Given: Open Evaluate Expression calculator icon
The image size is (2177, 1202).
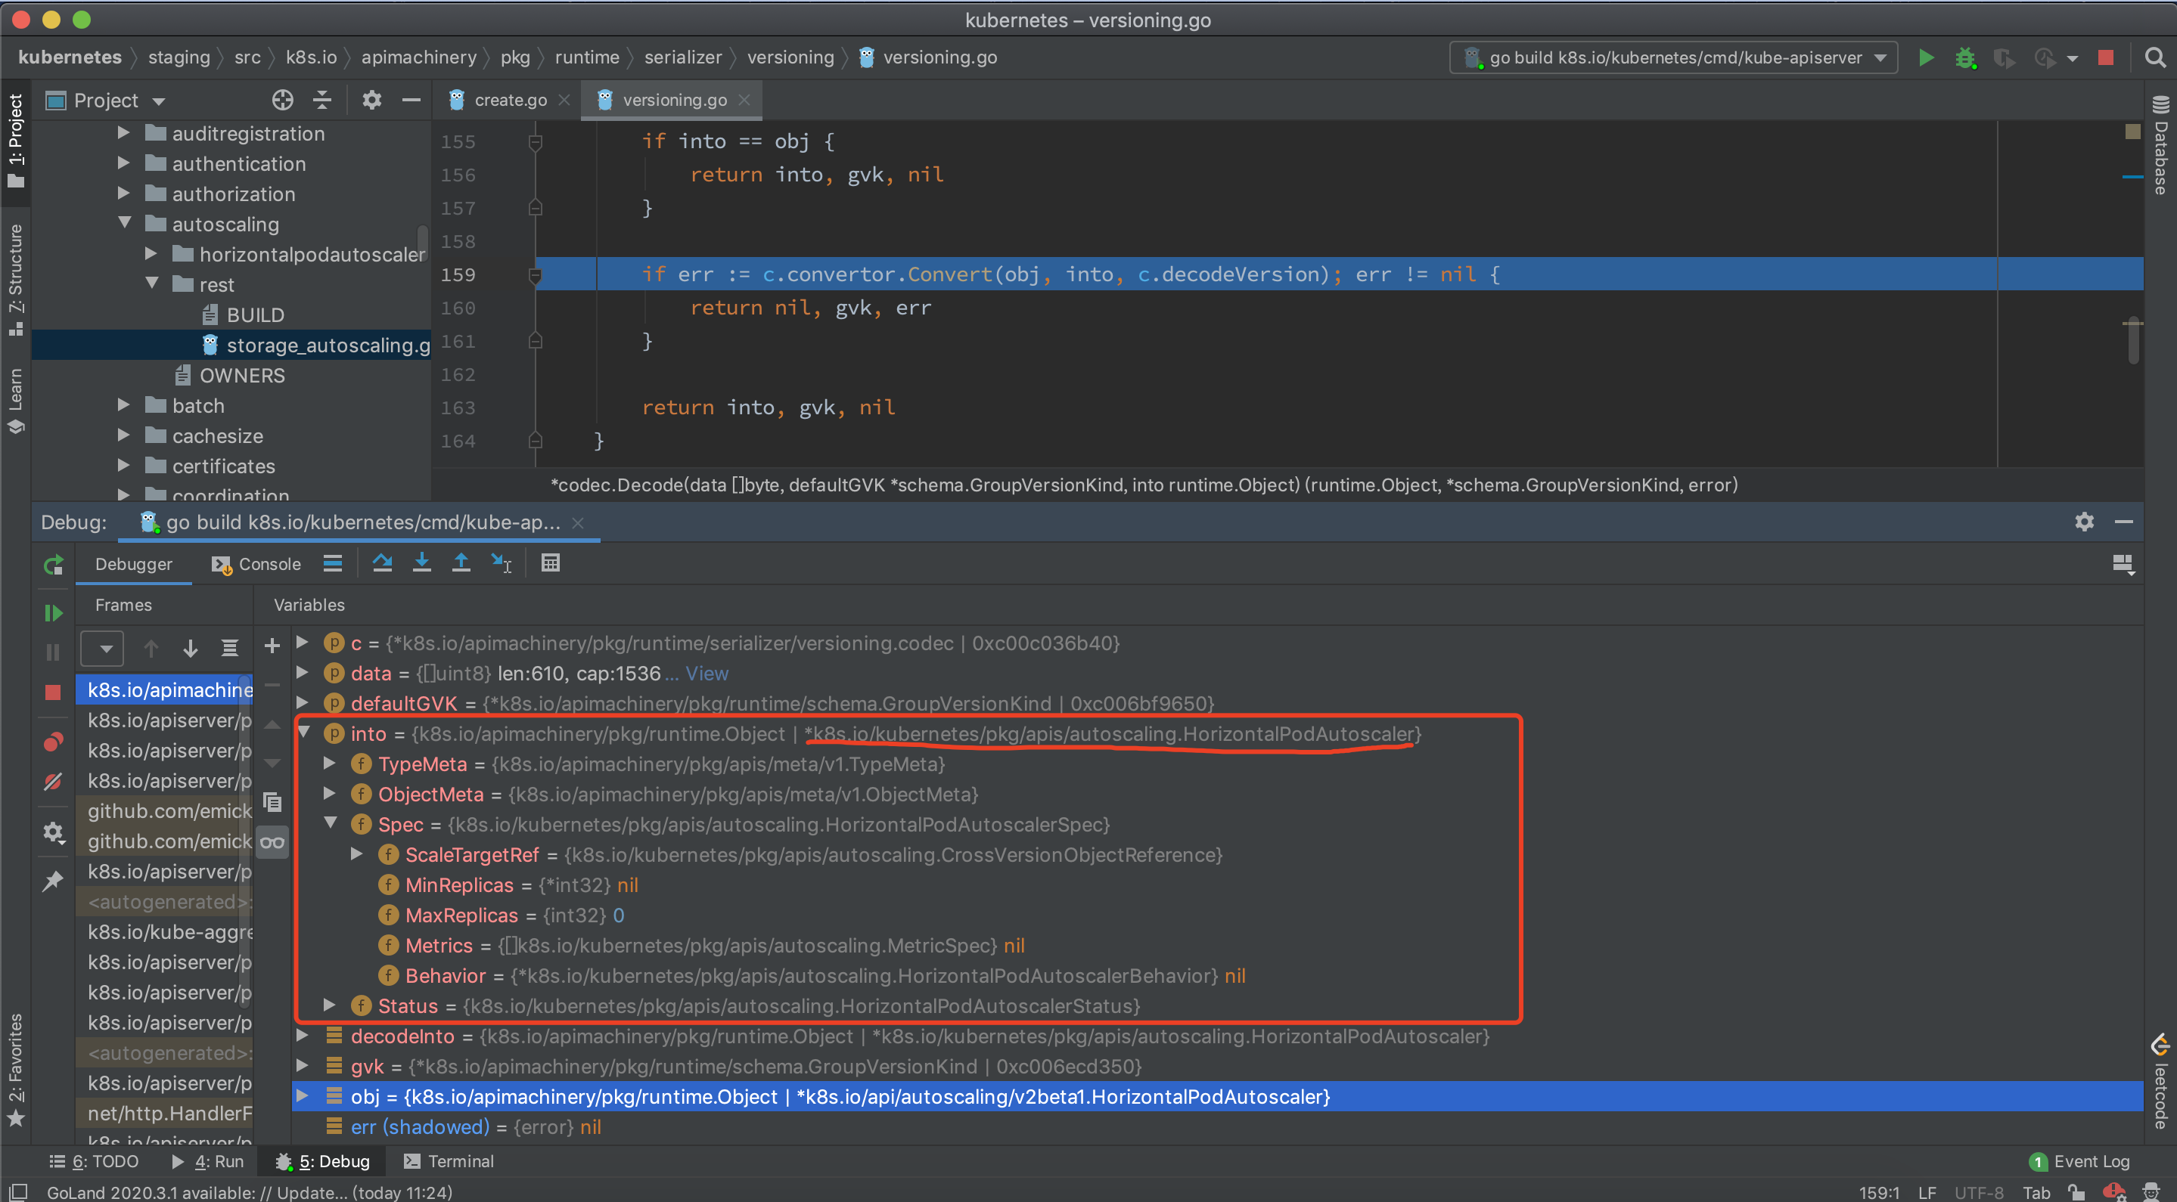Looking at the screenshot, I should point(550,563).
